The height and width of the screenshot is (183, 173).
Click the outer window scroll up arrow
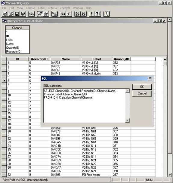tap(170, 20)
